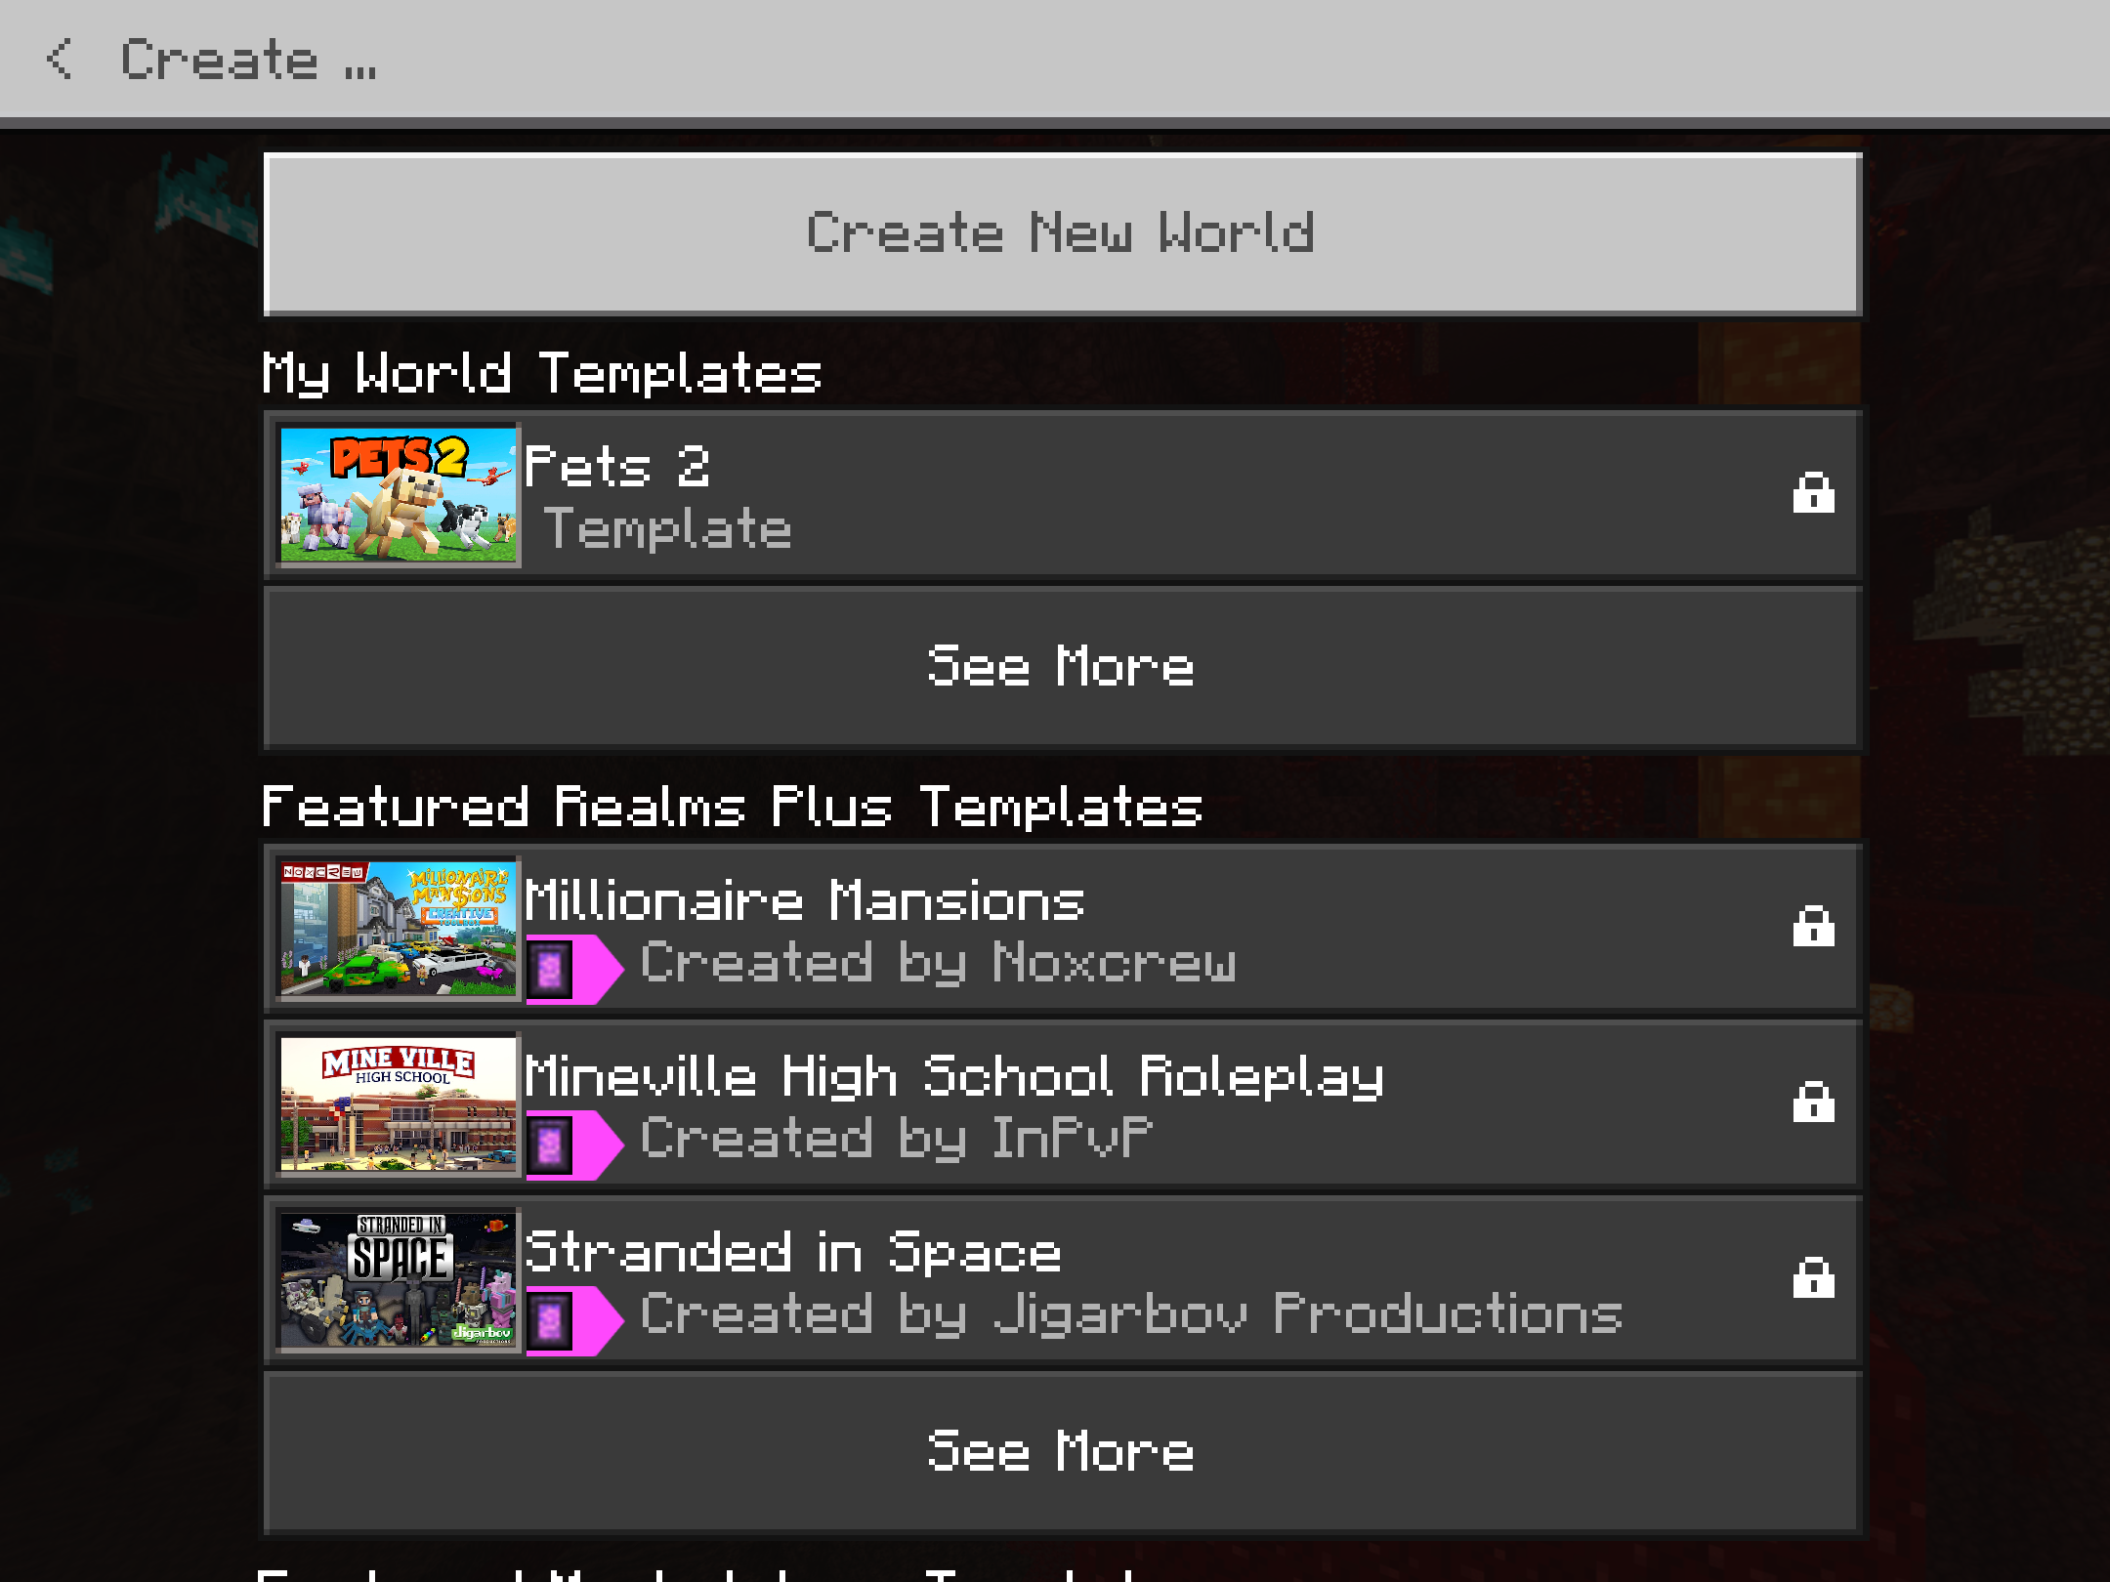Select the Pets 2 template title
Viewport: 2110px width, 1582px height.
coord(617,466)
